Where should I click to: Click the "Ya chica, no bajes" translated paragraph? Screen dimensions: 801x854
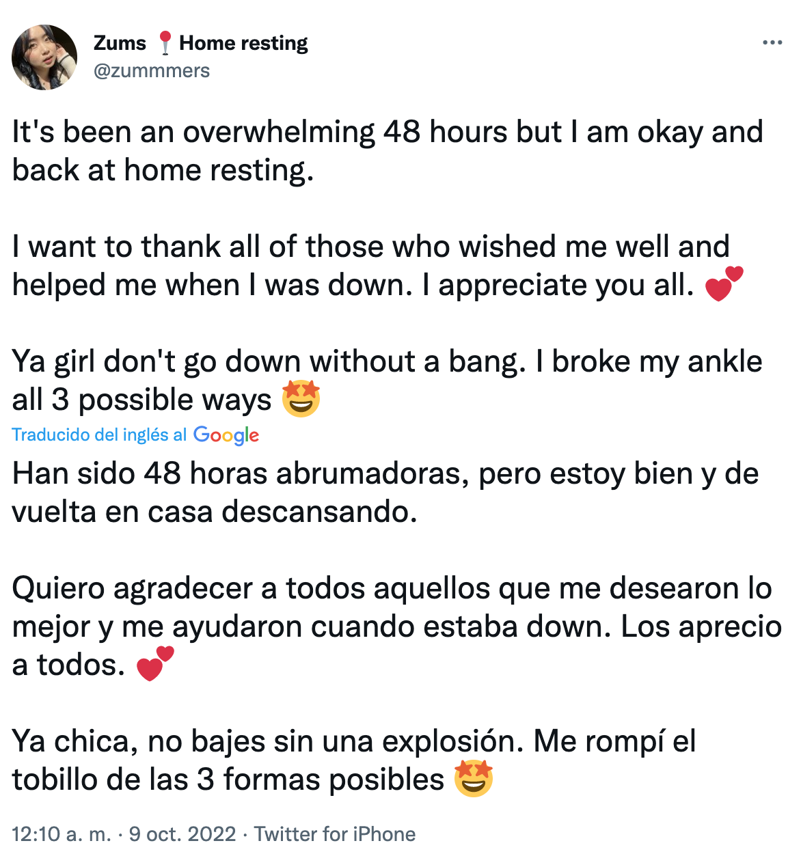[x=354, y=760]
